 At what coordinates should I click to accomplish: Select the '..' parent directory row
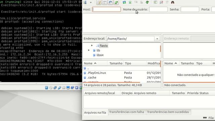tap(122, 68)
